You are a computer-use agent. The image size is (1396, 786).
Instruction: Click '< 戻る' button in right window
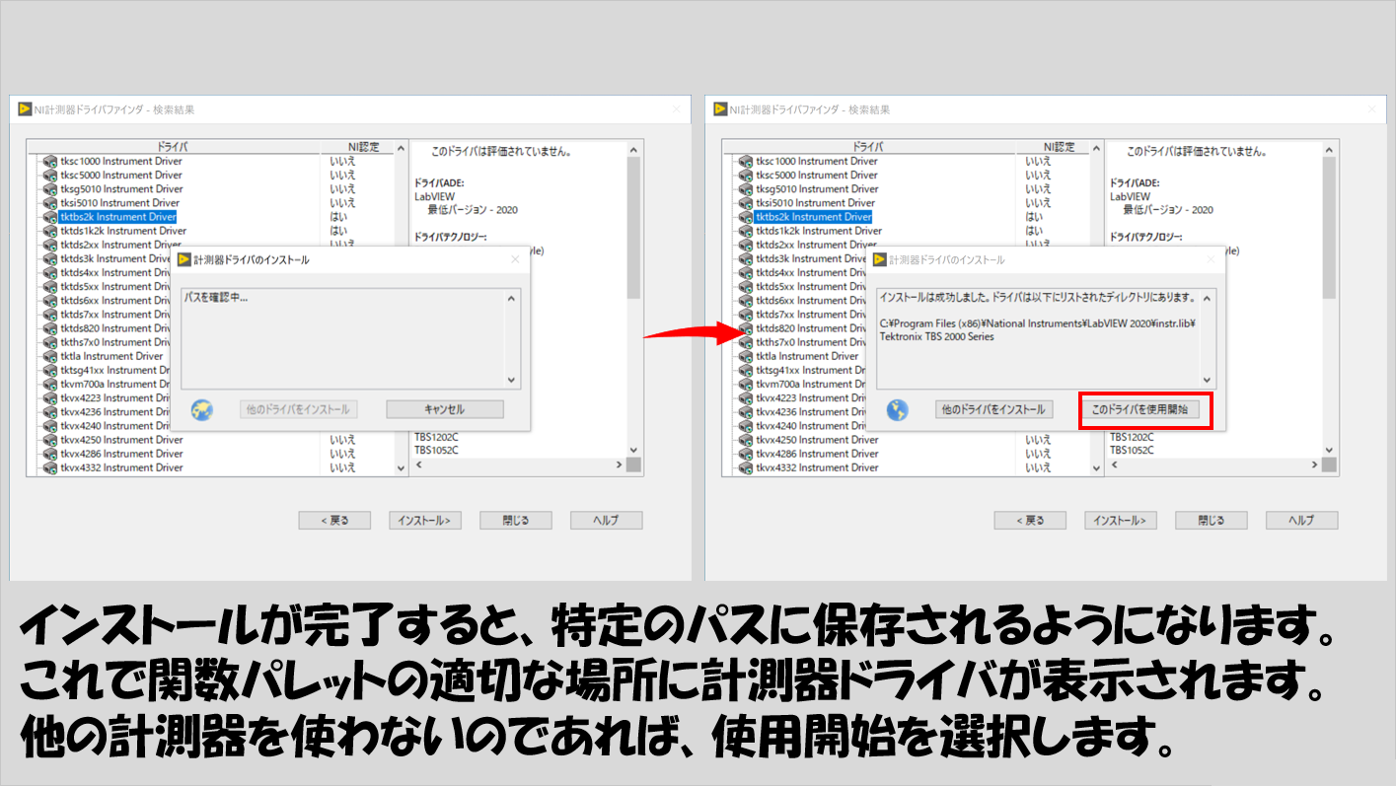pyautogui.click(x=1030, y=521)
